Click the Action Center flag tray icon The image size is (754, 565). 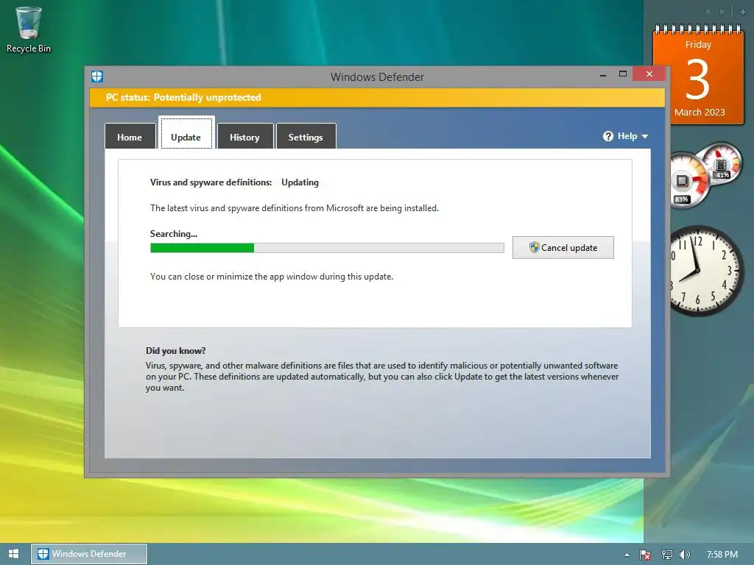point(645,555)
